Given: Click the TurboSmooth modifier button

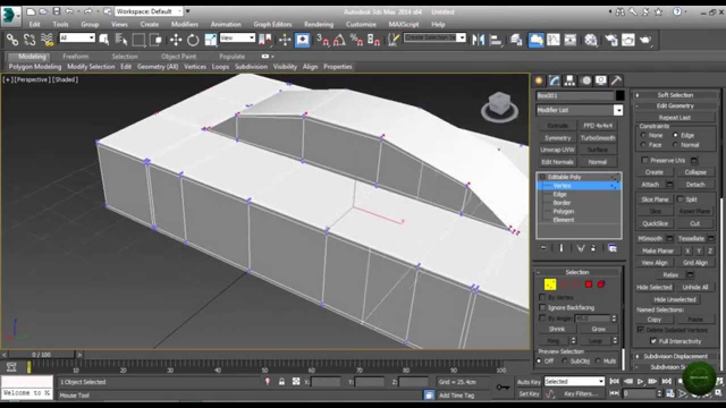Looking at the screenshot, I should tap(598, 138).
